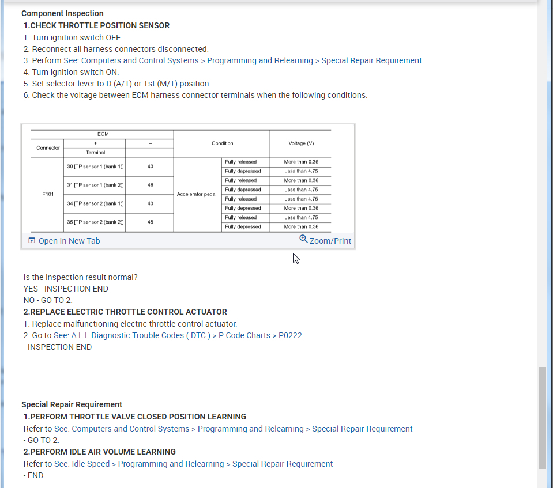The width and height of the screenshot is (553, 488).
Task: Click the final '- END' line
Action: (33, 476)
